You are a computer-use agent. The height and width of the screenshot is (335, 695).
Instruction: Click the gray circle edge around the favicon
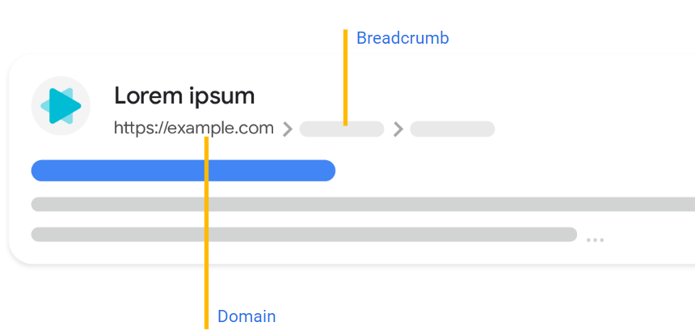(35, 105)
